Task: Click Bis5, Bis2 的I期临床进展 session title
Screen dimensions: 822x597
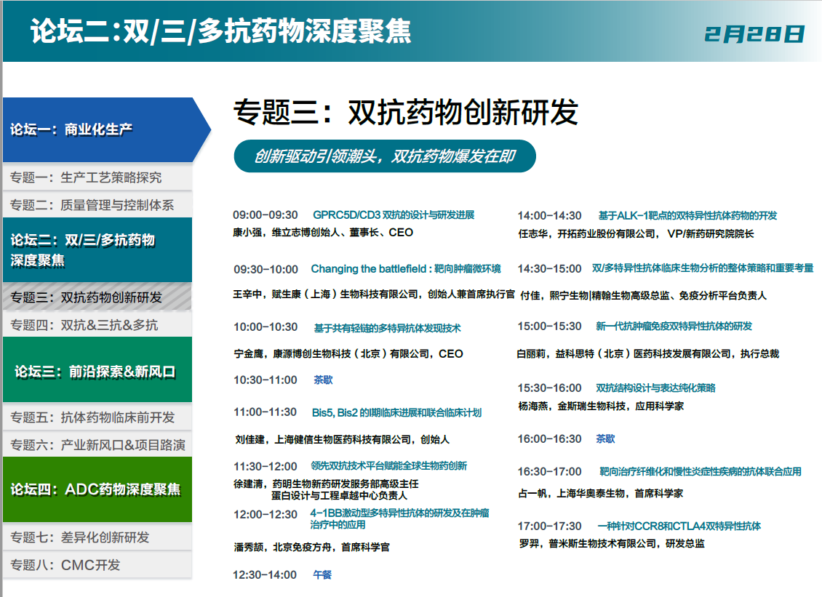Action: 396,412
